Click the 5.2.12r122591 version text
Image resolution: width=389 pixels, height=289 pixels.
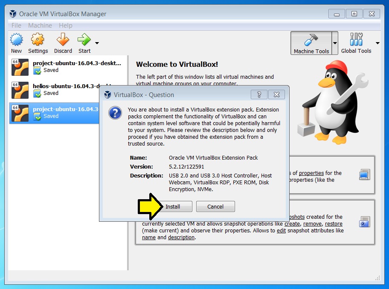tap(186, 167)
